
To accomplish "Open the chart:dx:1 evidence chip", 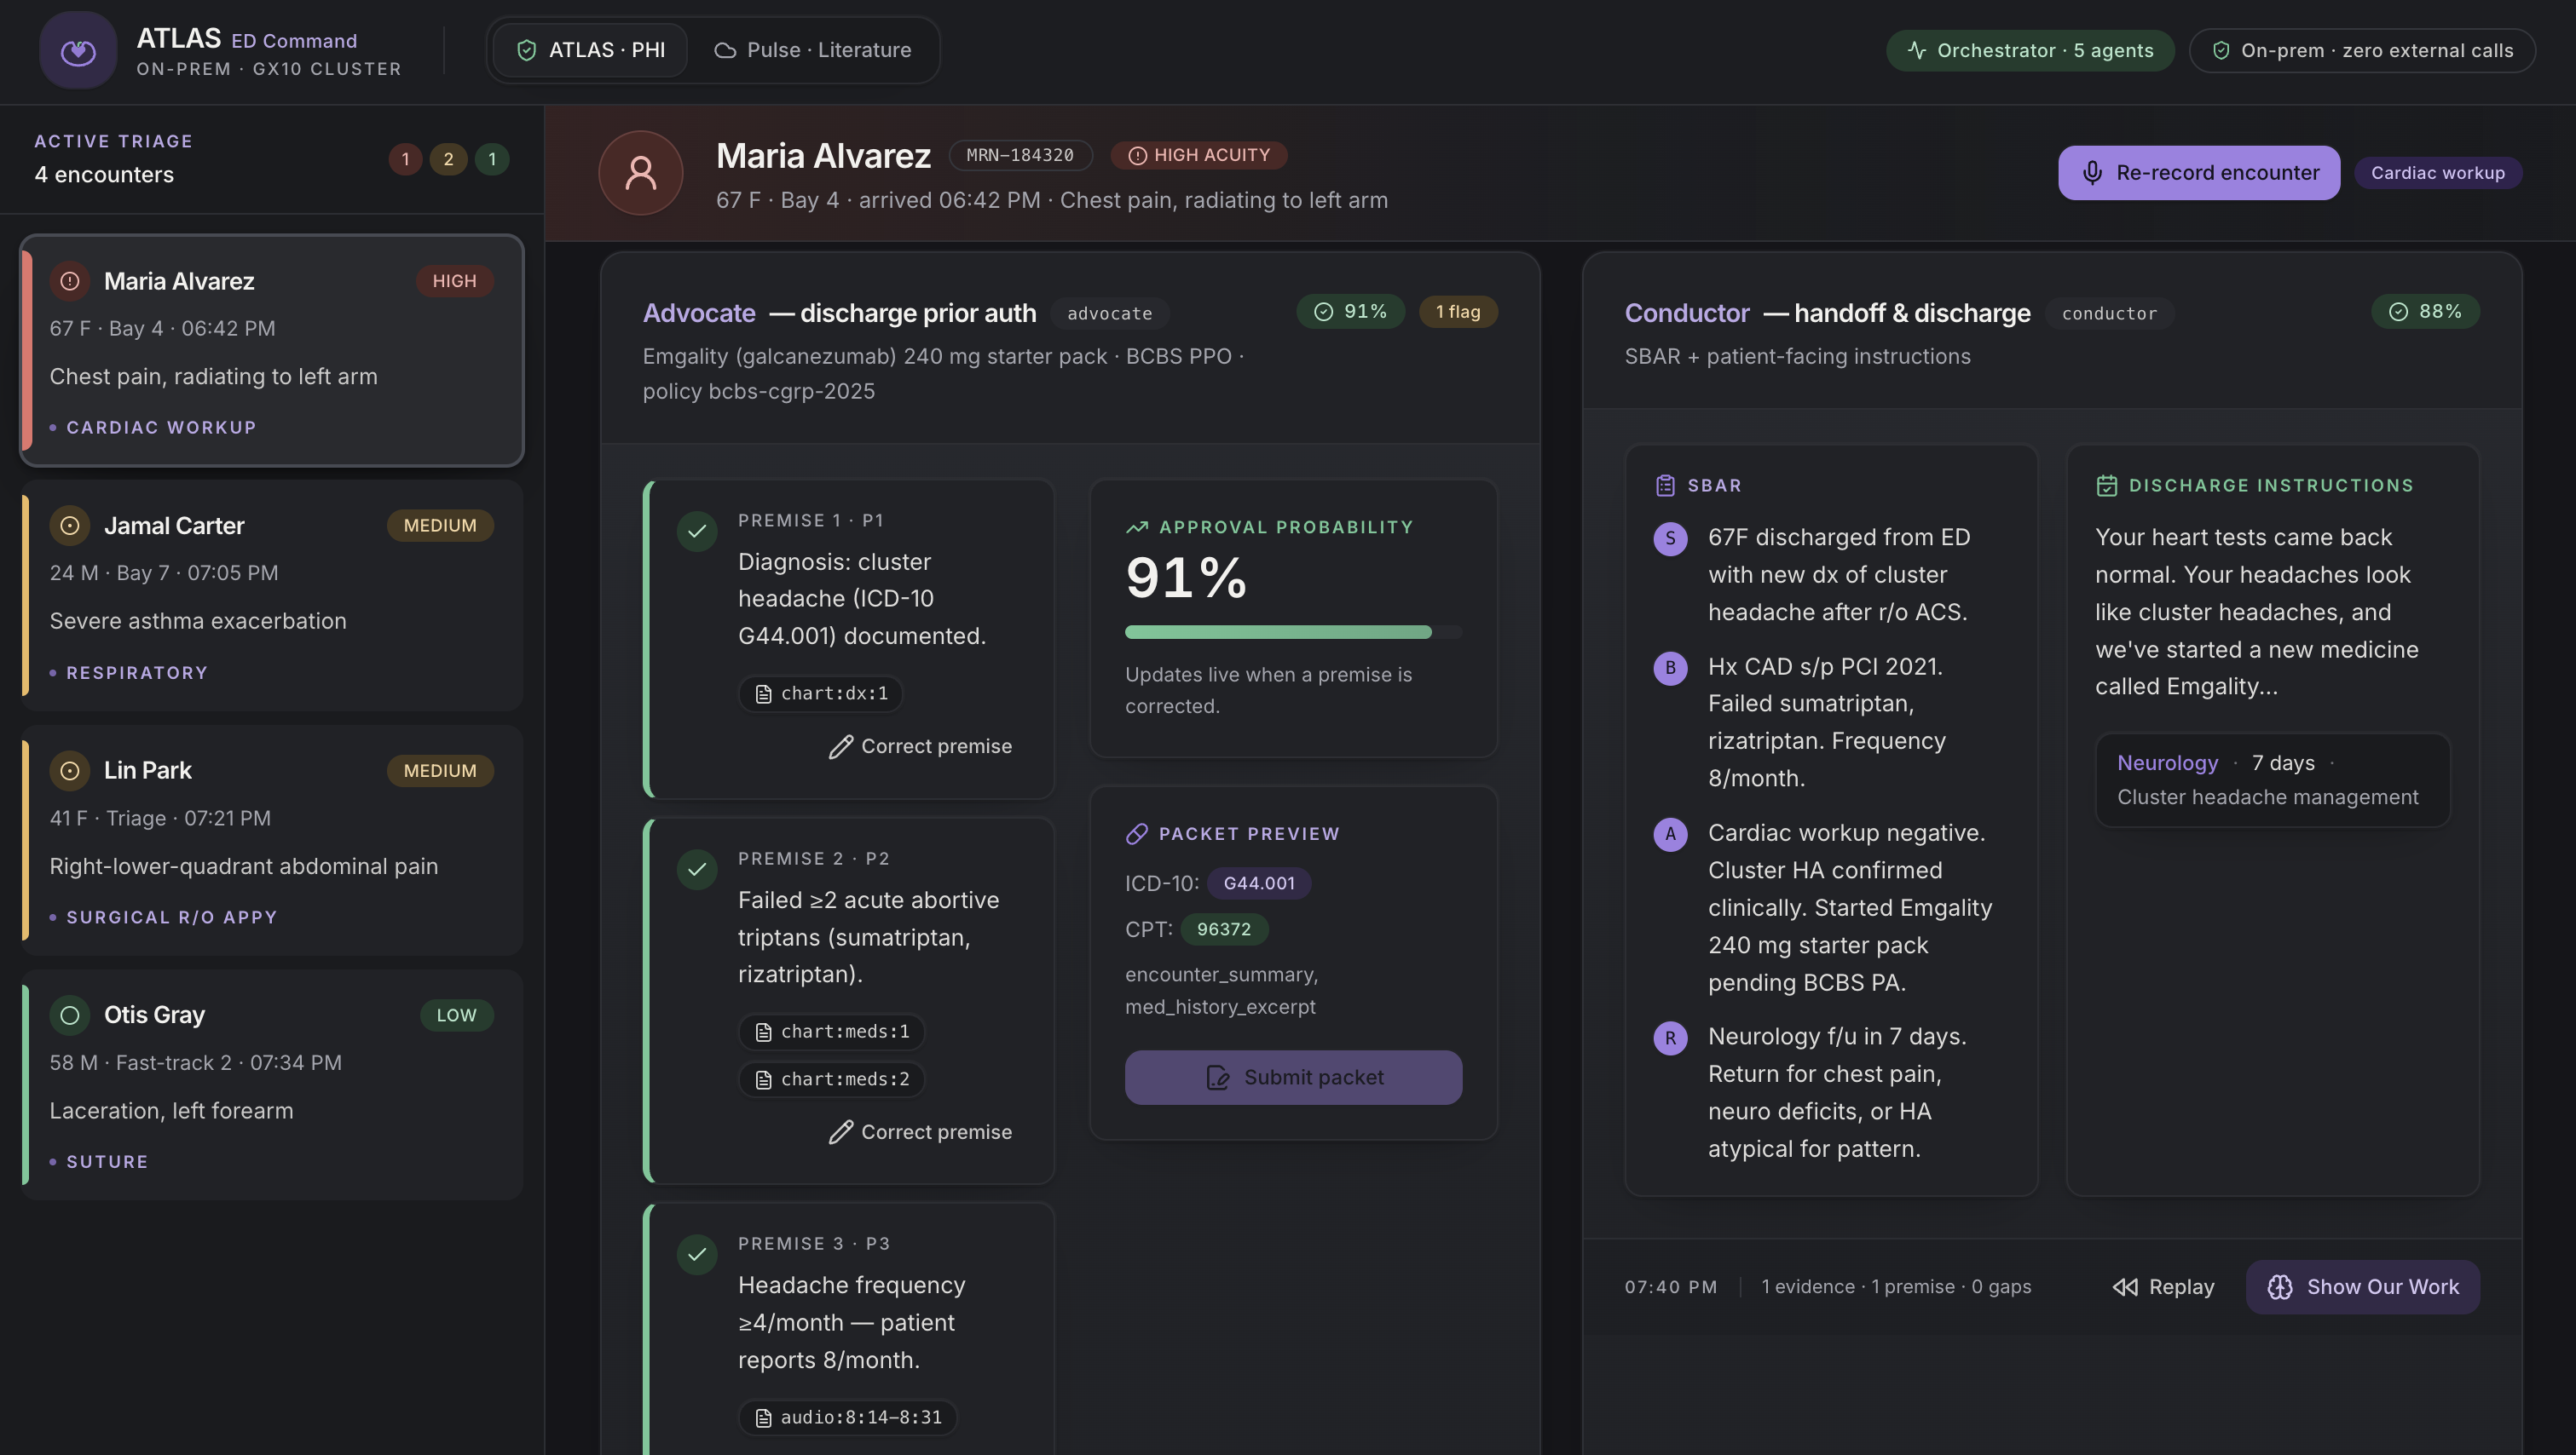I will click(x=821, y=693).
